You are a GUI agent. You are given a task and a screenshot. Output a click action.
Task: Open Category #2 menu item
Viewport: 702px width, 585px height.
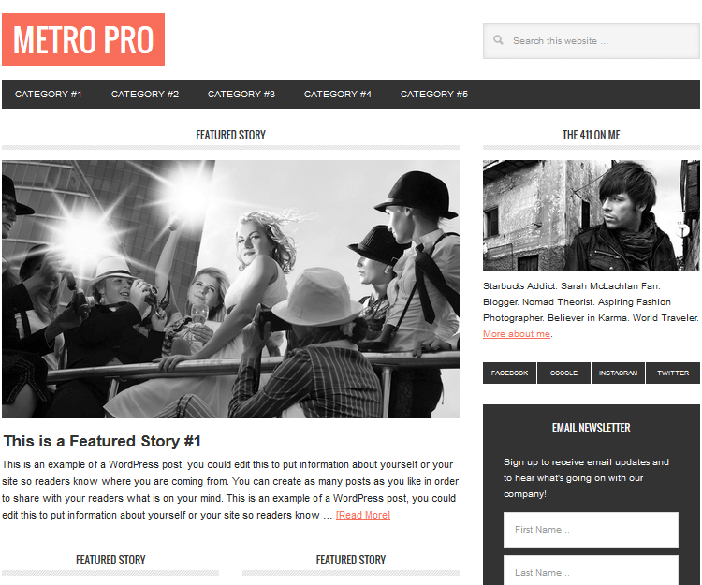click(145, 94)
